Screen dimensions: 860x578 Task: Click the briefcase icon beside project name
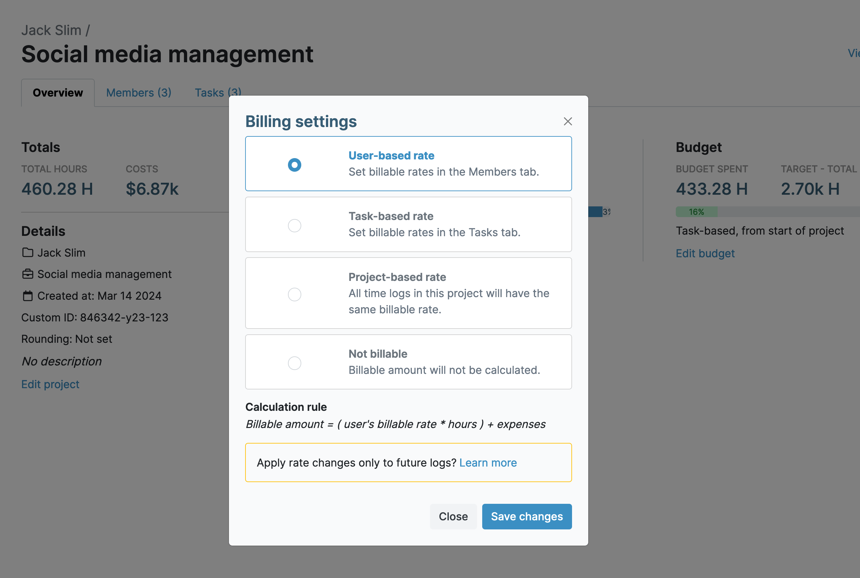27,273
